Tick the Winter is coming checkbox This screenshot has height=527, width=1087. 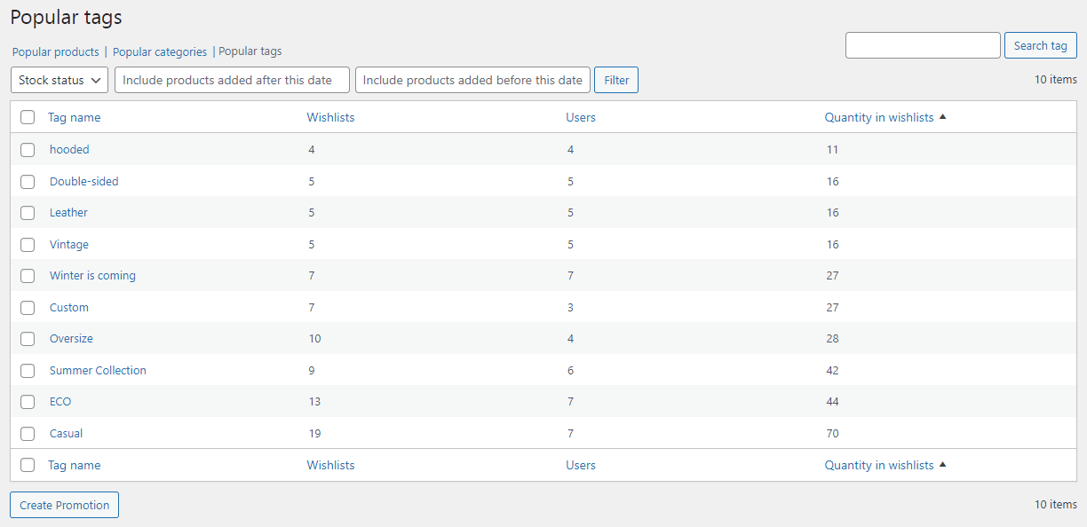(x=28, y=276)
